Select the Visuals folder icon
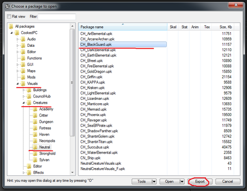The width and height of the screenshot is (247, 191). 23,83
